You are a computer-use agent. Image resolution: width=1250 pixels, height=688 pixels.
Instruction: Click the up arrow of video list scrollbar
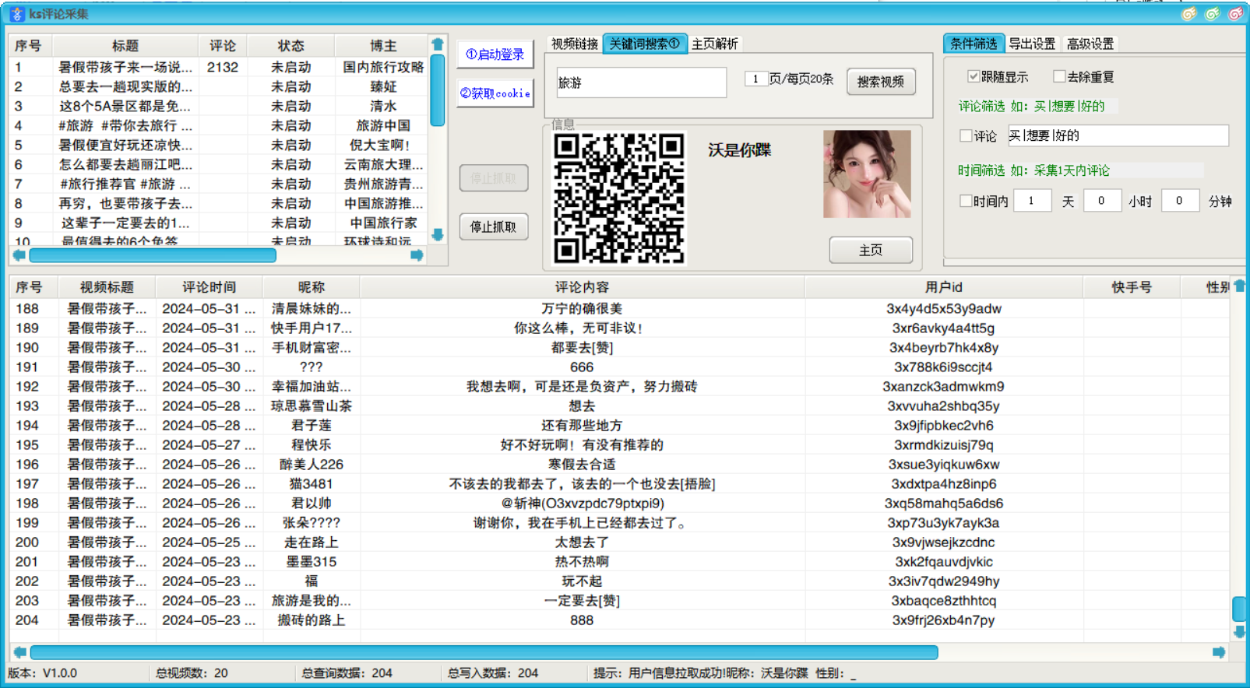pyautogui.click(x=438, y=44)
